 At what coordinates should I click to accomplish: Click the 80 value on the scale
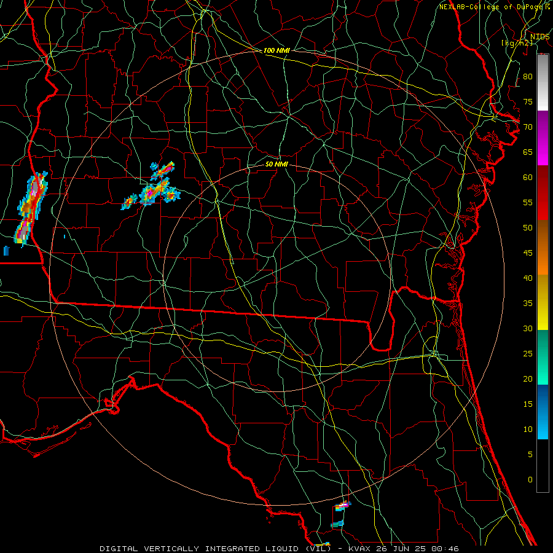528,77
